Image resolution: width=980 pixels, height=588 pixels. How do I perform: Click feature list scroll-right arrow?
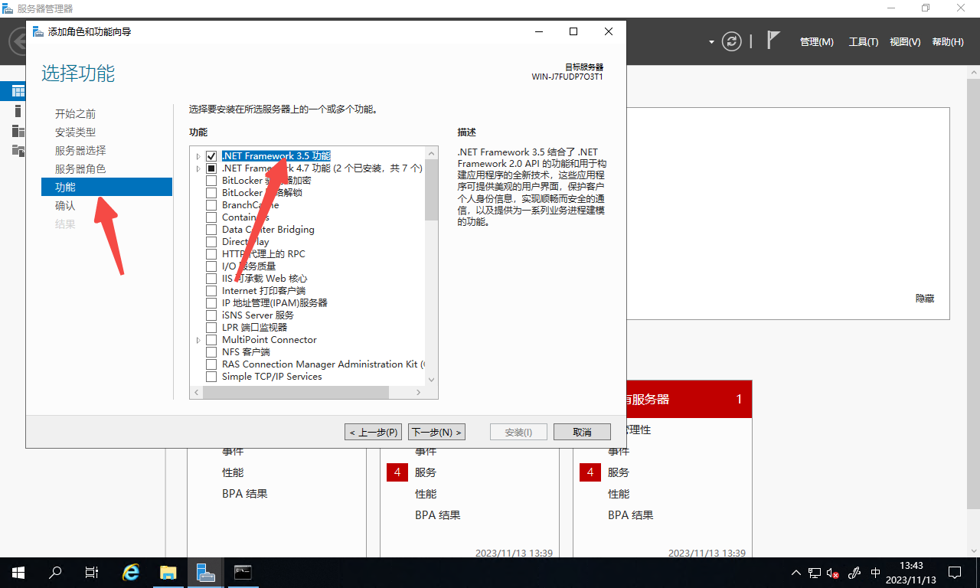click(x=418, y=392)
